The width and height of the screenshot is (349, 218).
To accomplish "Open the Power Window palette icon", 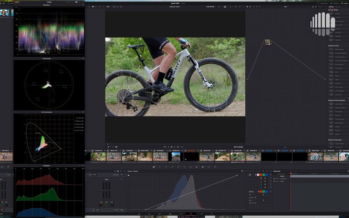I will tap(178, 167).
